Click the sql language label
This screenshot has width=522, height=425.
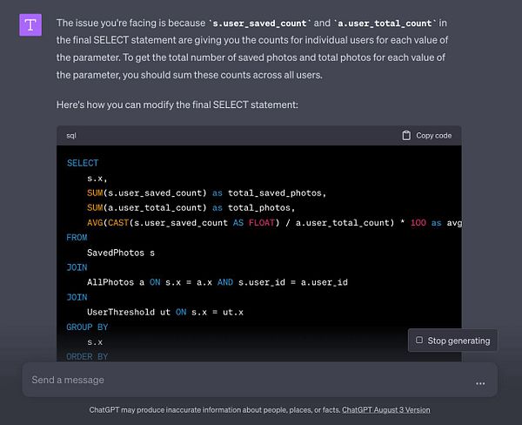[x=71, y=136]
